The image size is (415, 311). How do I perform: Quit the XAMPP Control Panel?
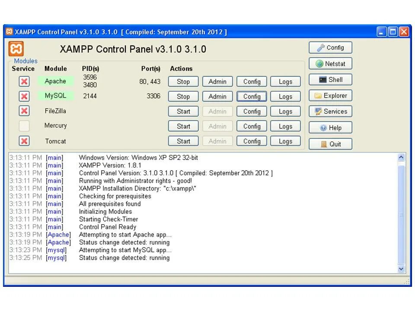pos(330,144)
